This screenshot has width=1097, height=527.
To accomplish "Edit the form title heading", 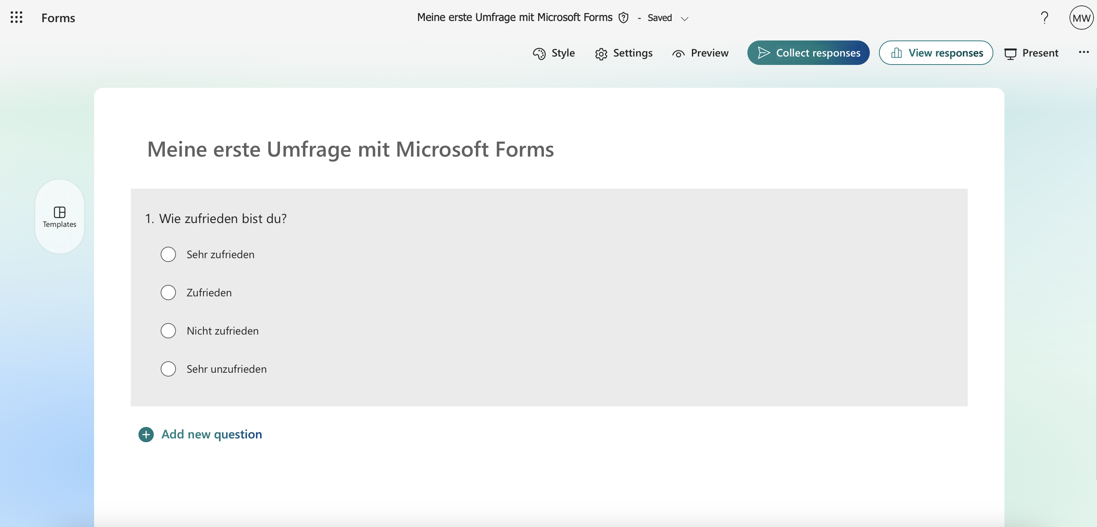I will [x=350, y=149].
